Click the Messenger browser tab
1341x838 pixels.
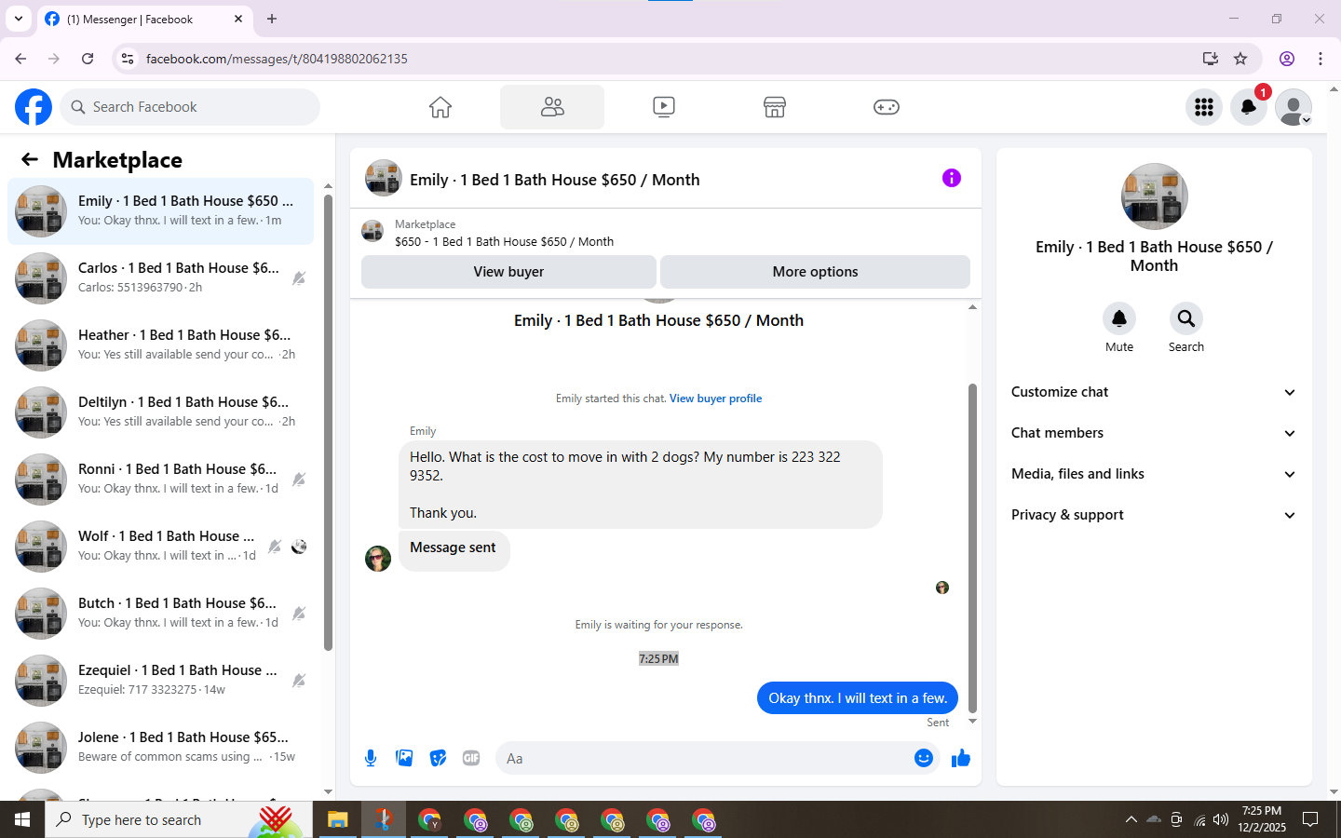[144, 19]
